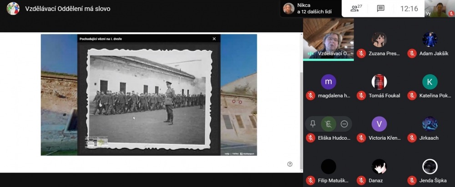
Task: Click the muted mic next to Jirkaach
Action: [x=412, y=138]
